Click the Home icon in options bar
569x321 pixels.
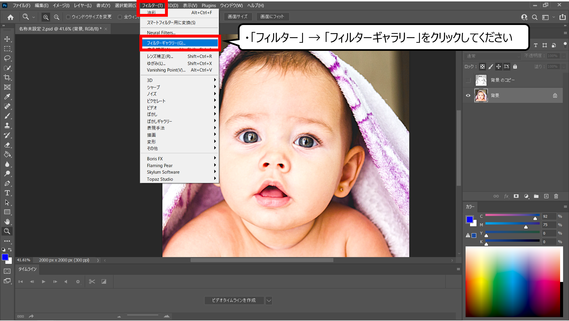[11, 17]
